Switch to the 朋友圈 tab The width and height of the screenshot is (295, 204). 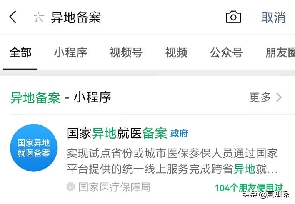280,53
